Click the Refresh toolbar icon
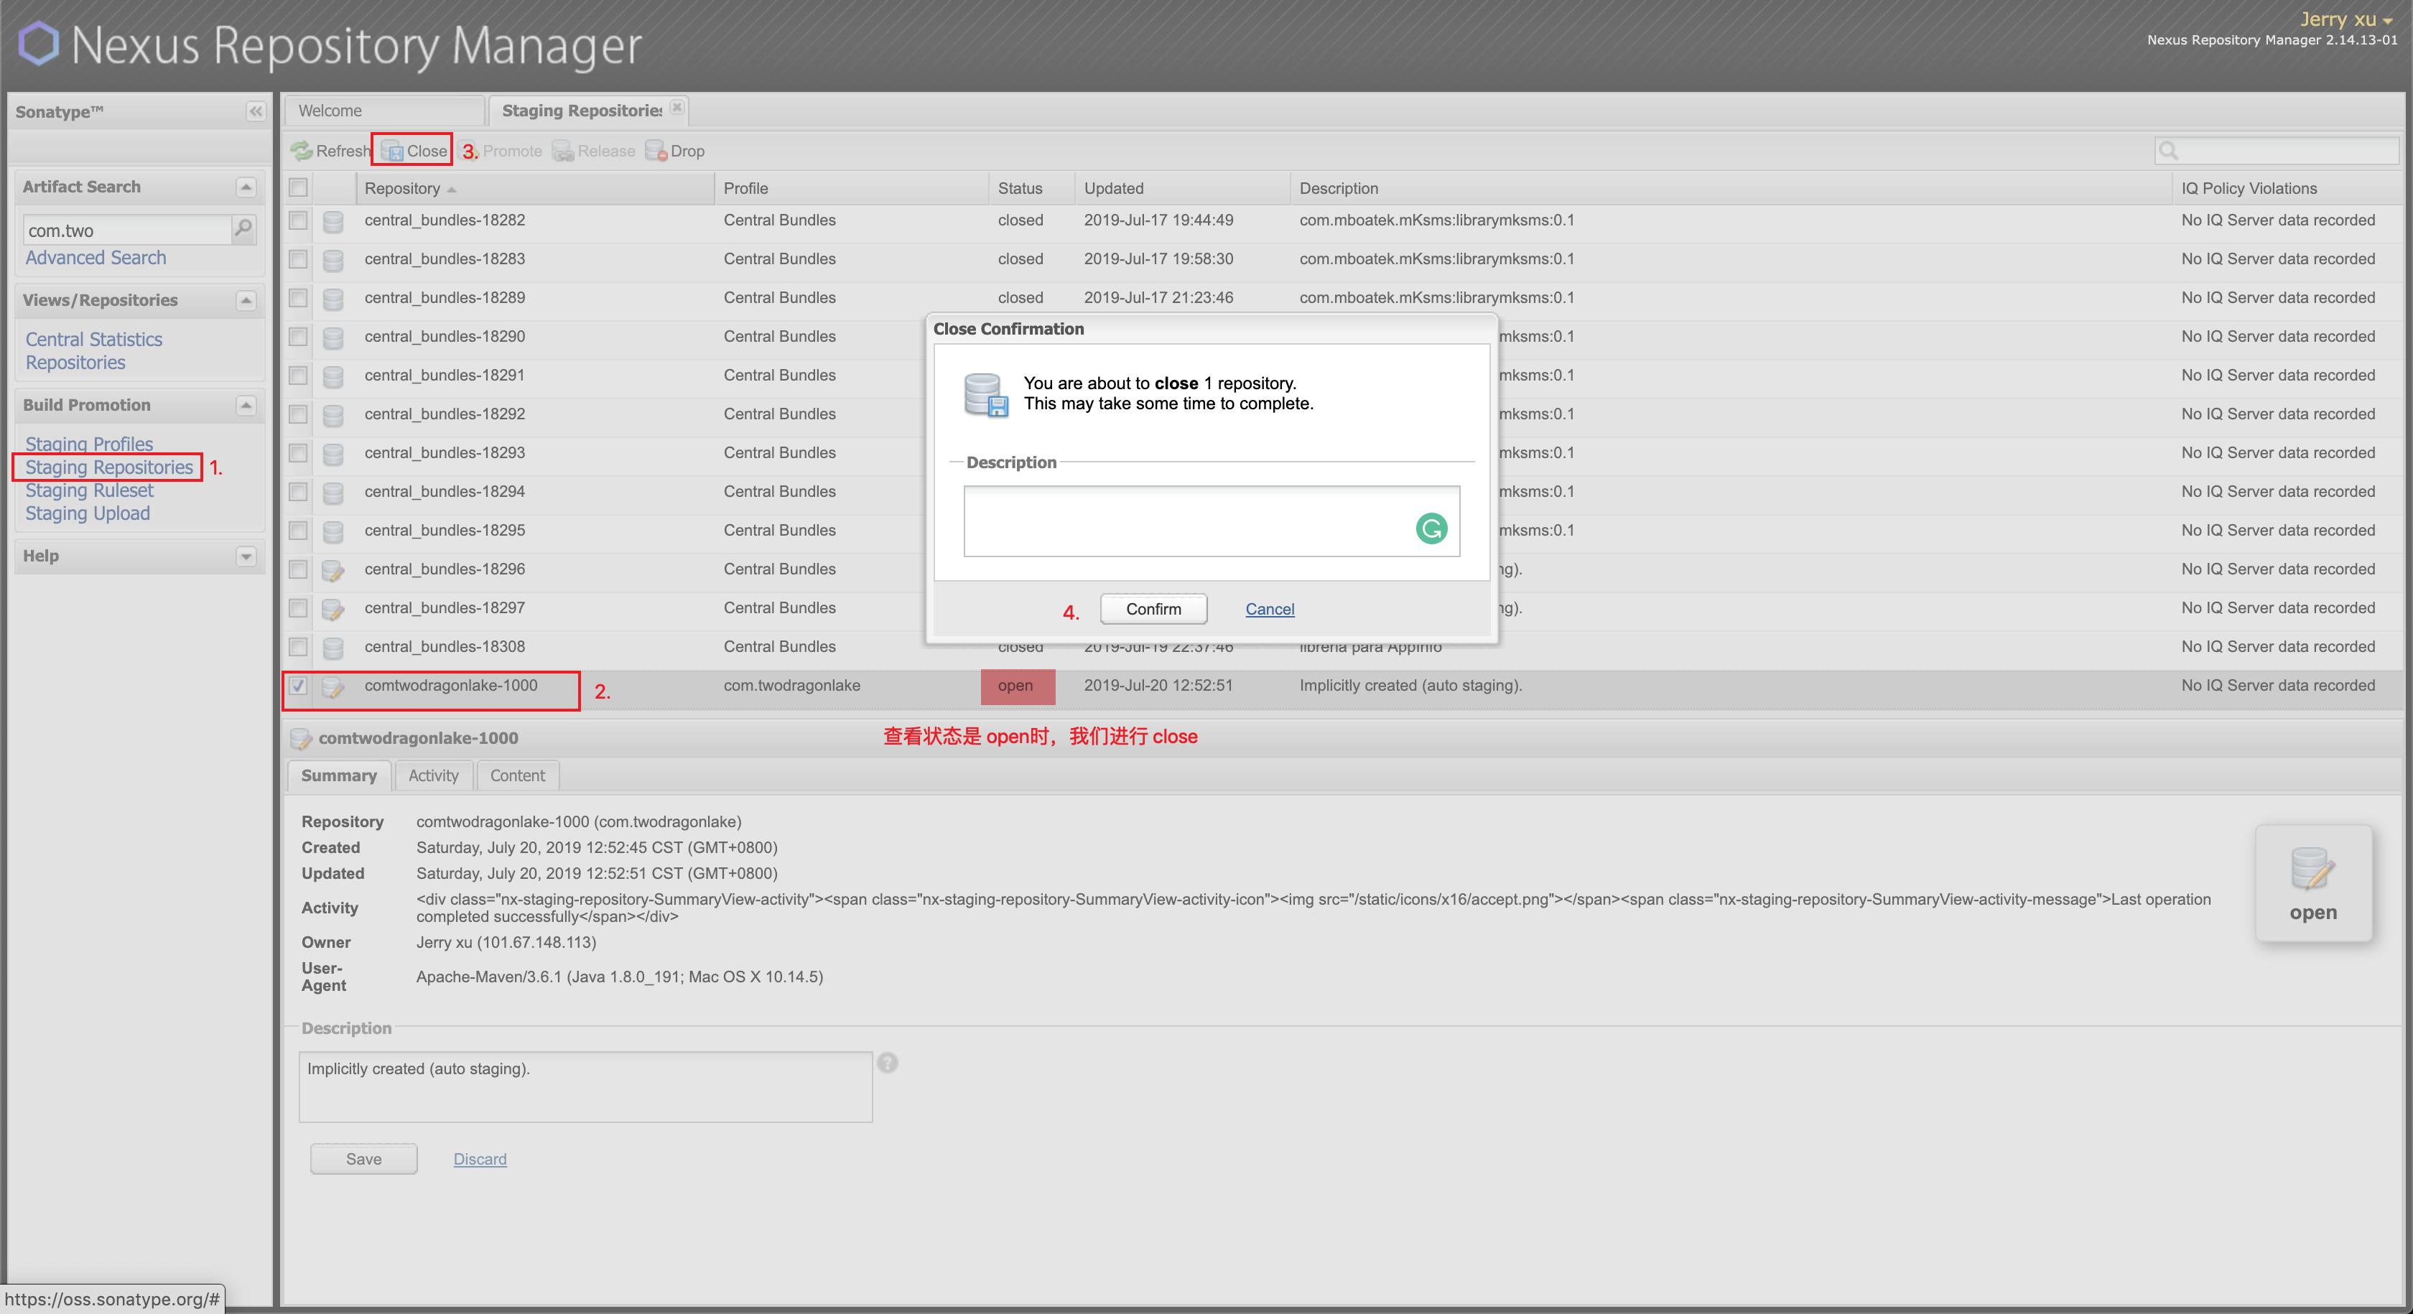The width and height of the screenshot is (2413, 1314). coord(301,151)
